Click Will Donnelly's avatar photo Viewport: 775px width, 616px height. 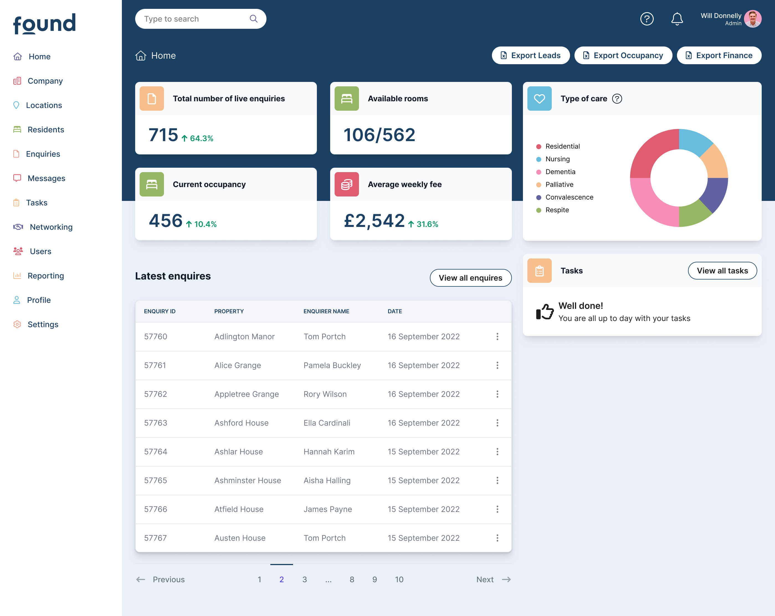tap(753, 19)
